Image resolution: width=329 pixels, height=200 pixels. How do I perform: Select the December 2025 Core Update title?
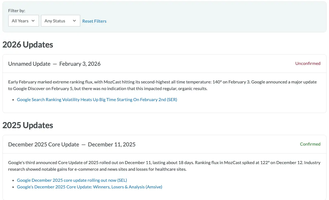(44, 144)
